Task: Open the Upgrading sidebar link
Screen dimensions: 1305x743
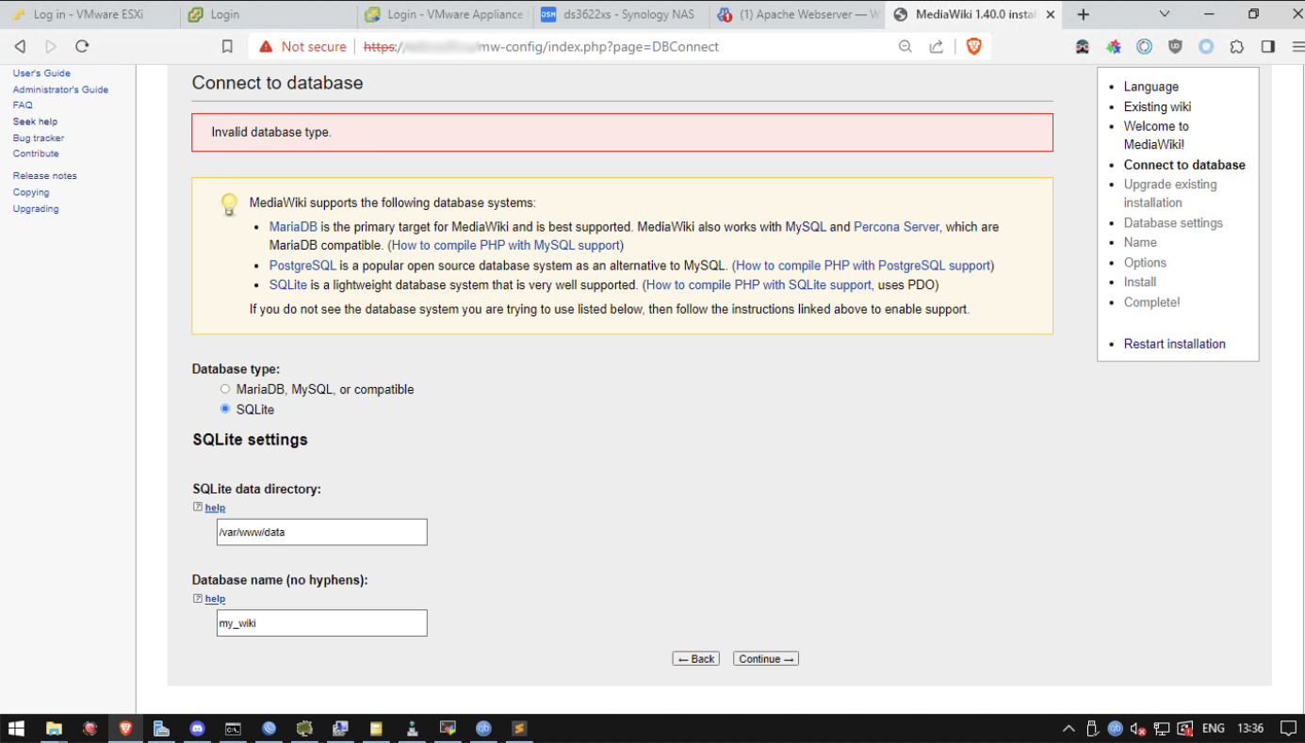Action: click(x=36, y=209)
